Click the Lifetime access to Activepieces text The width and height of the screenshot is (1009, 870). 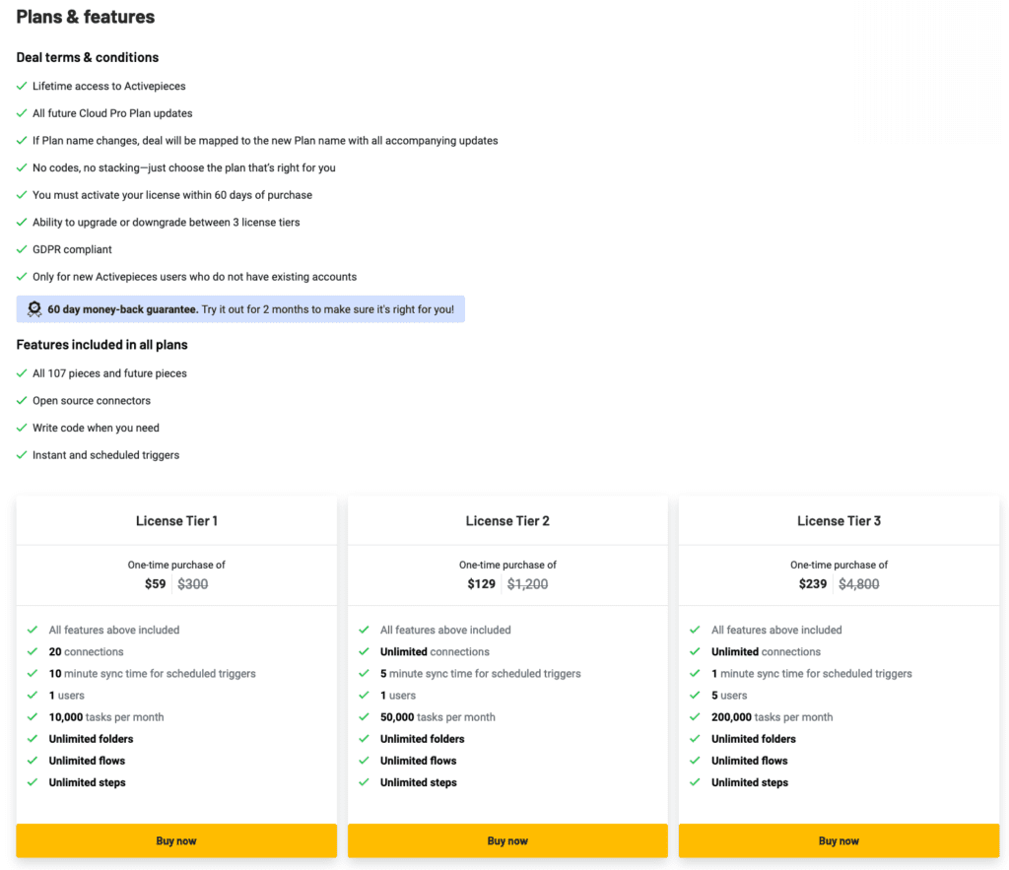[x=109, y=87]
